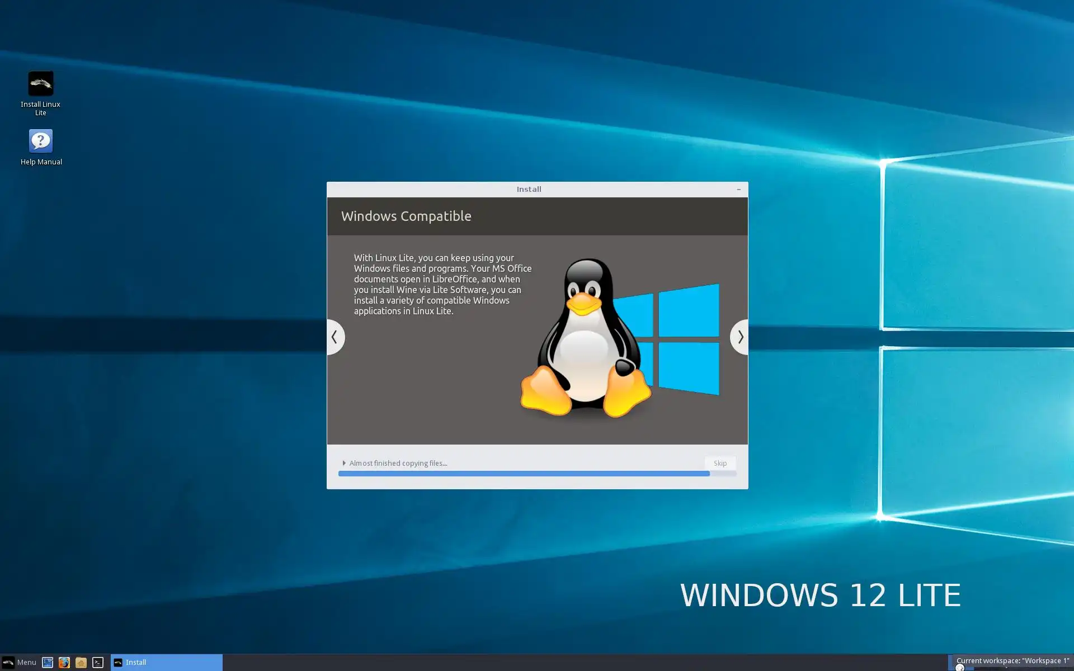Go to the previous installer slide
1074x671 pixels.
[x=335, y=337]
